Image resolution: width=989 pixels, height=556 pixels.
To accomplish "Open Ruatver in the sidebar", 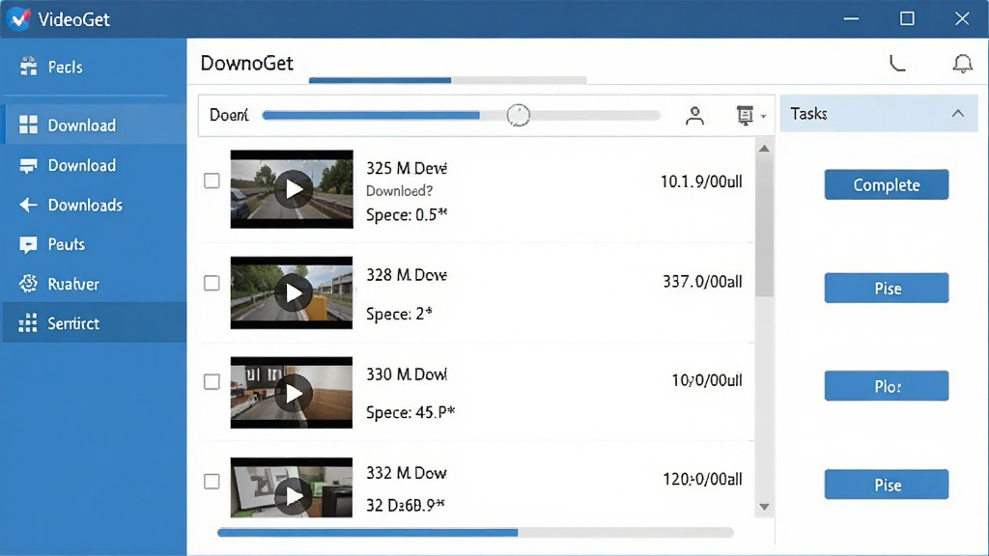I will (95, 284).
